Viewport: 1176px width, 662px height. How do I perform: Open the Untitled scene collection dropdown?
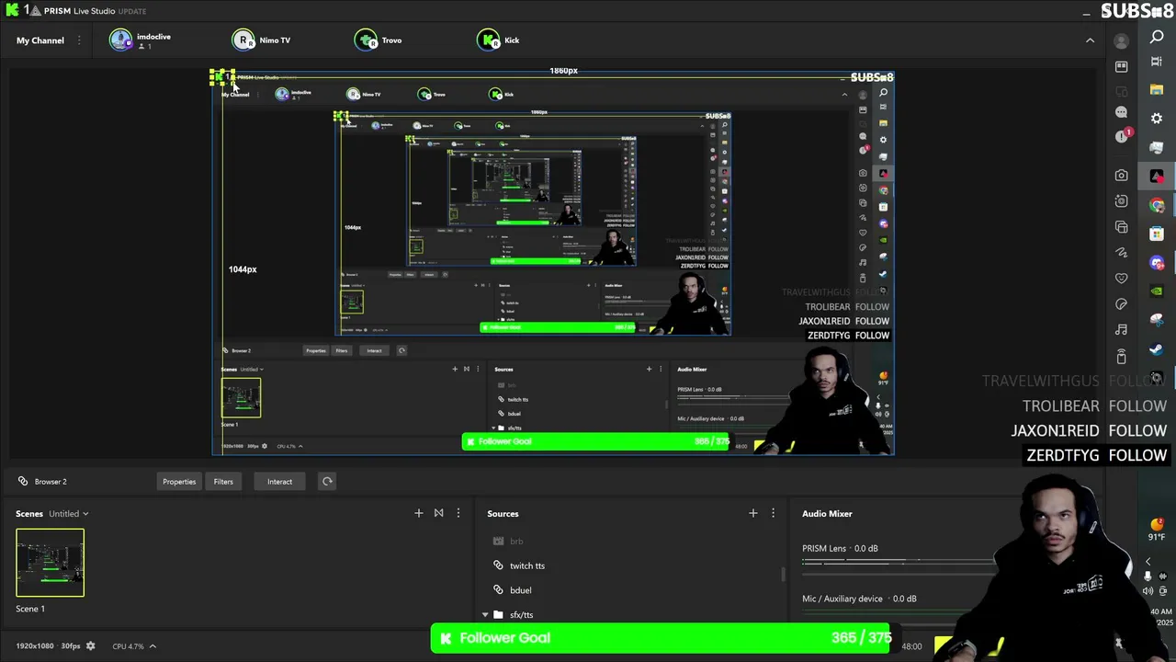pyautogui.click(x=69, y=514)
